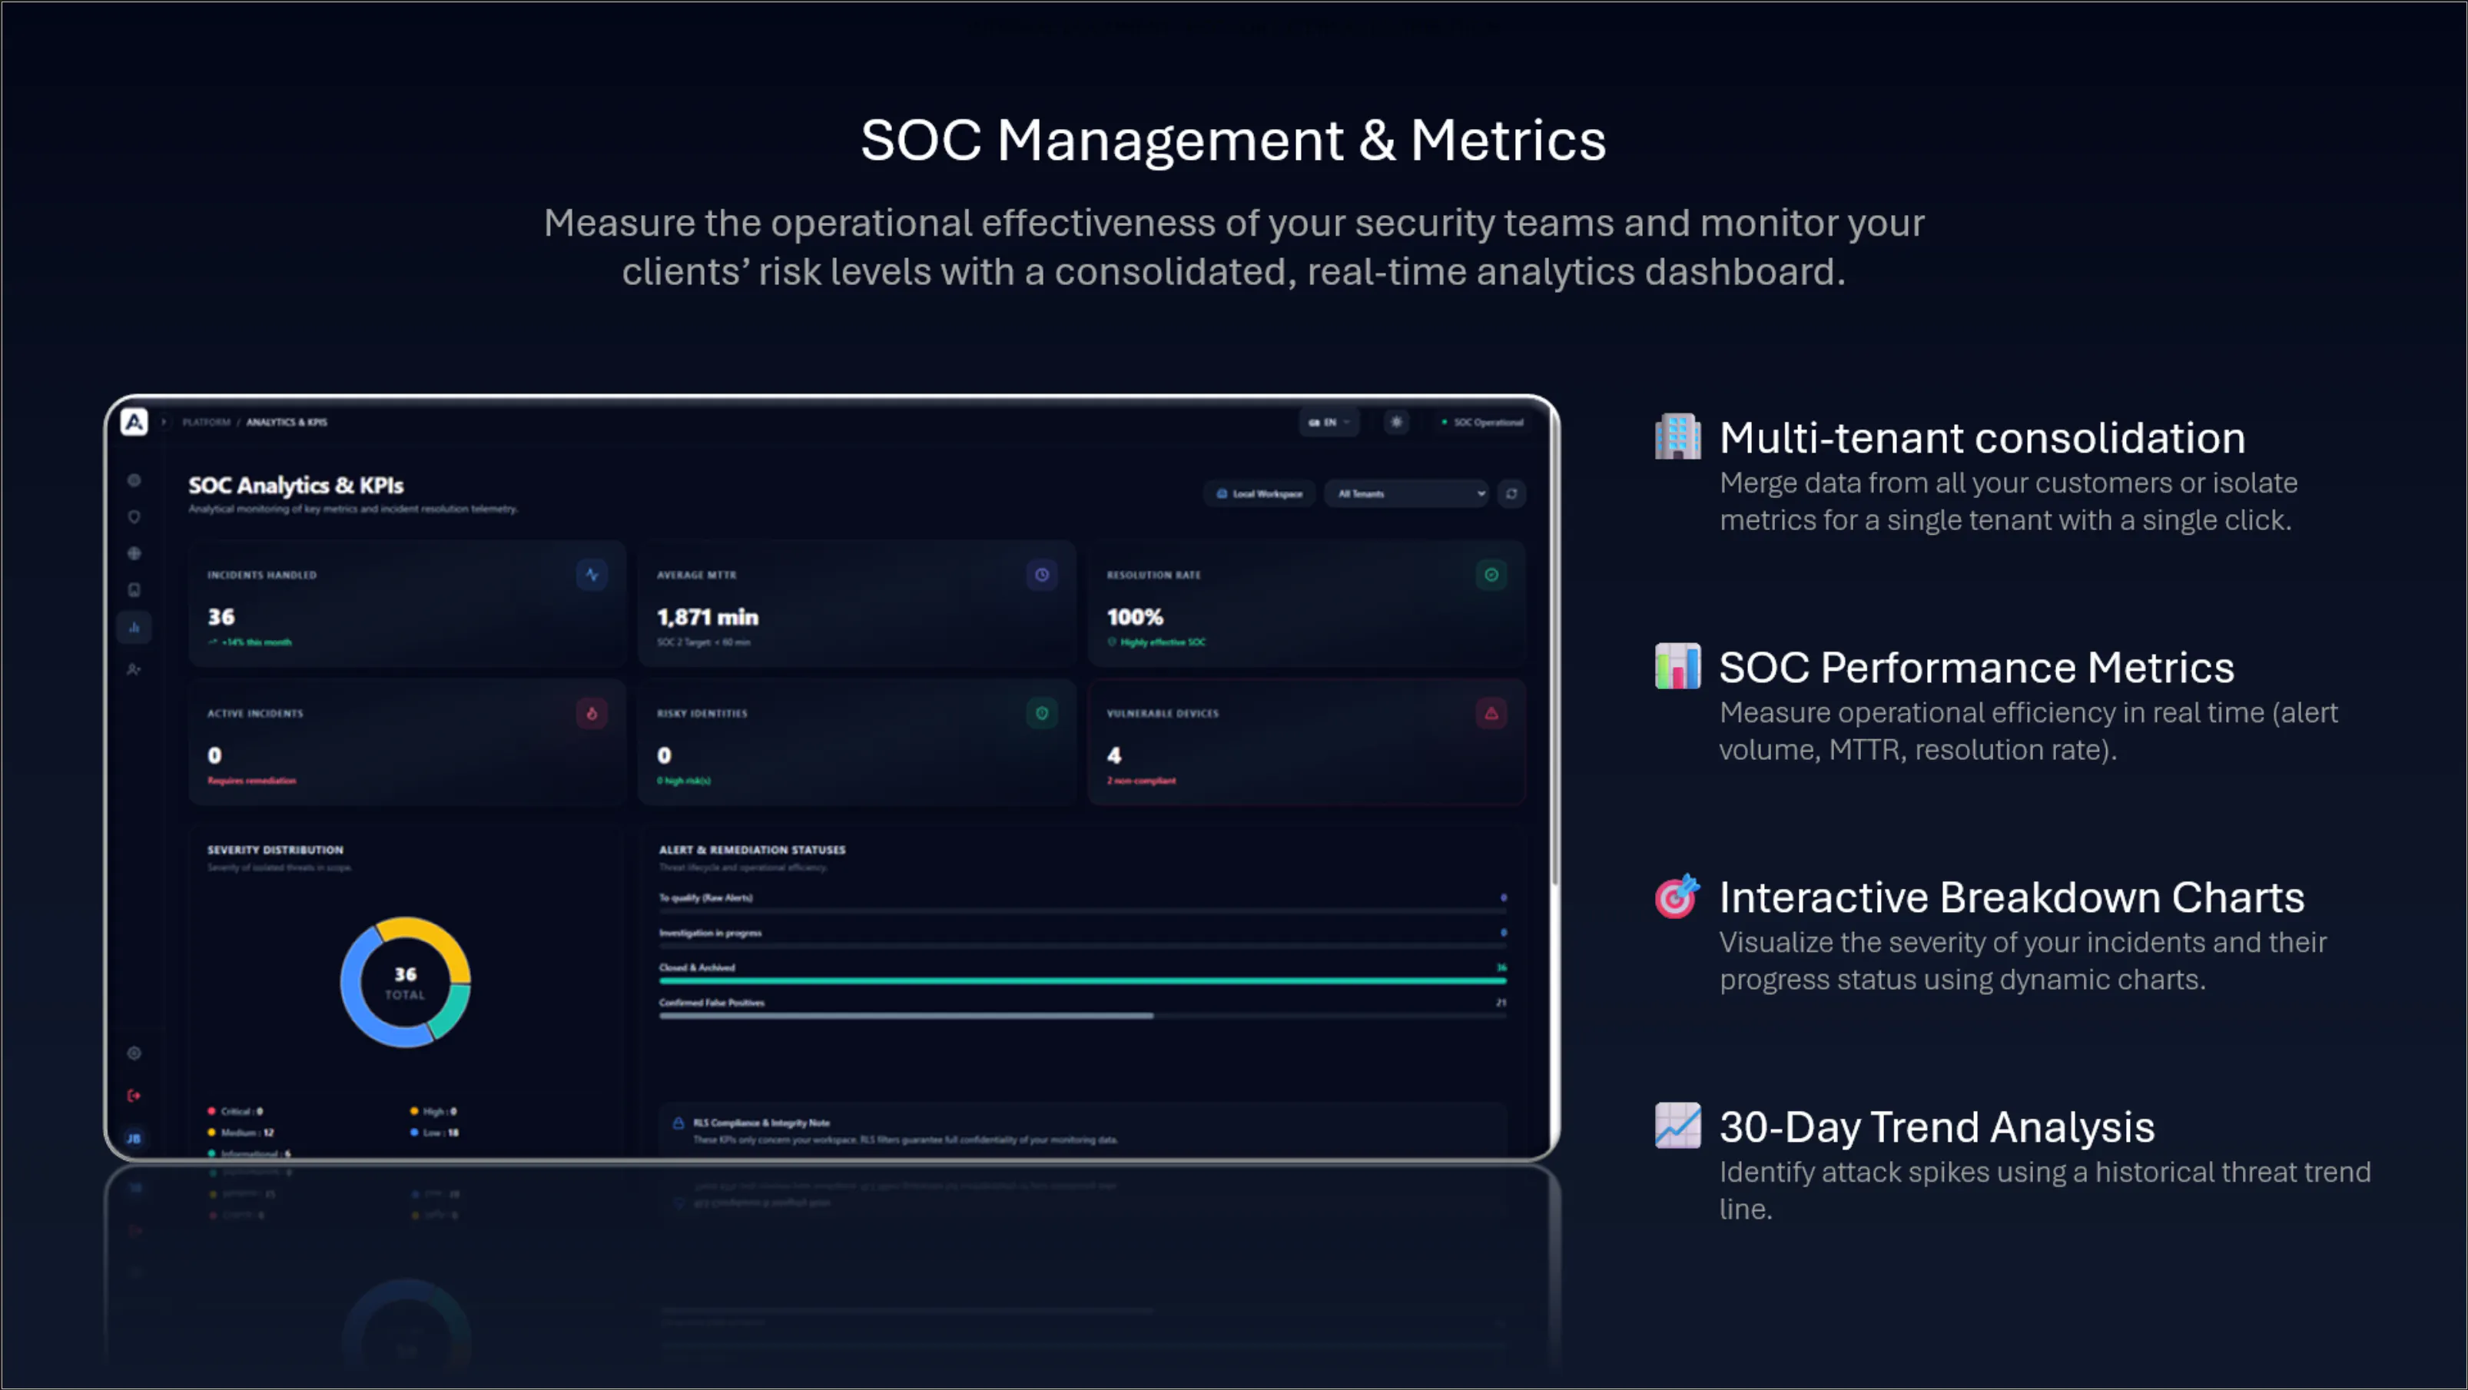The image size is (2468, 1390).
Task: Click the Vulnerable Devices count 4
Action: click(1114, 756)
